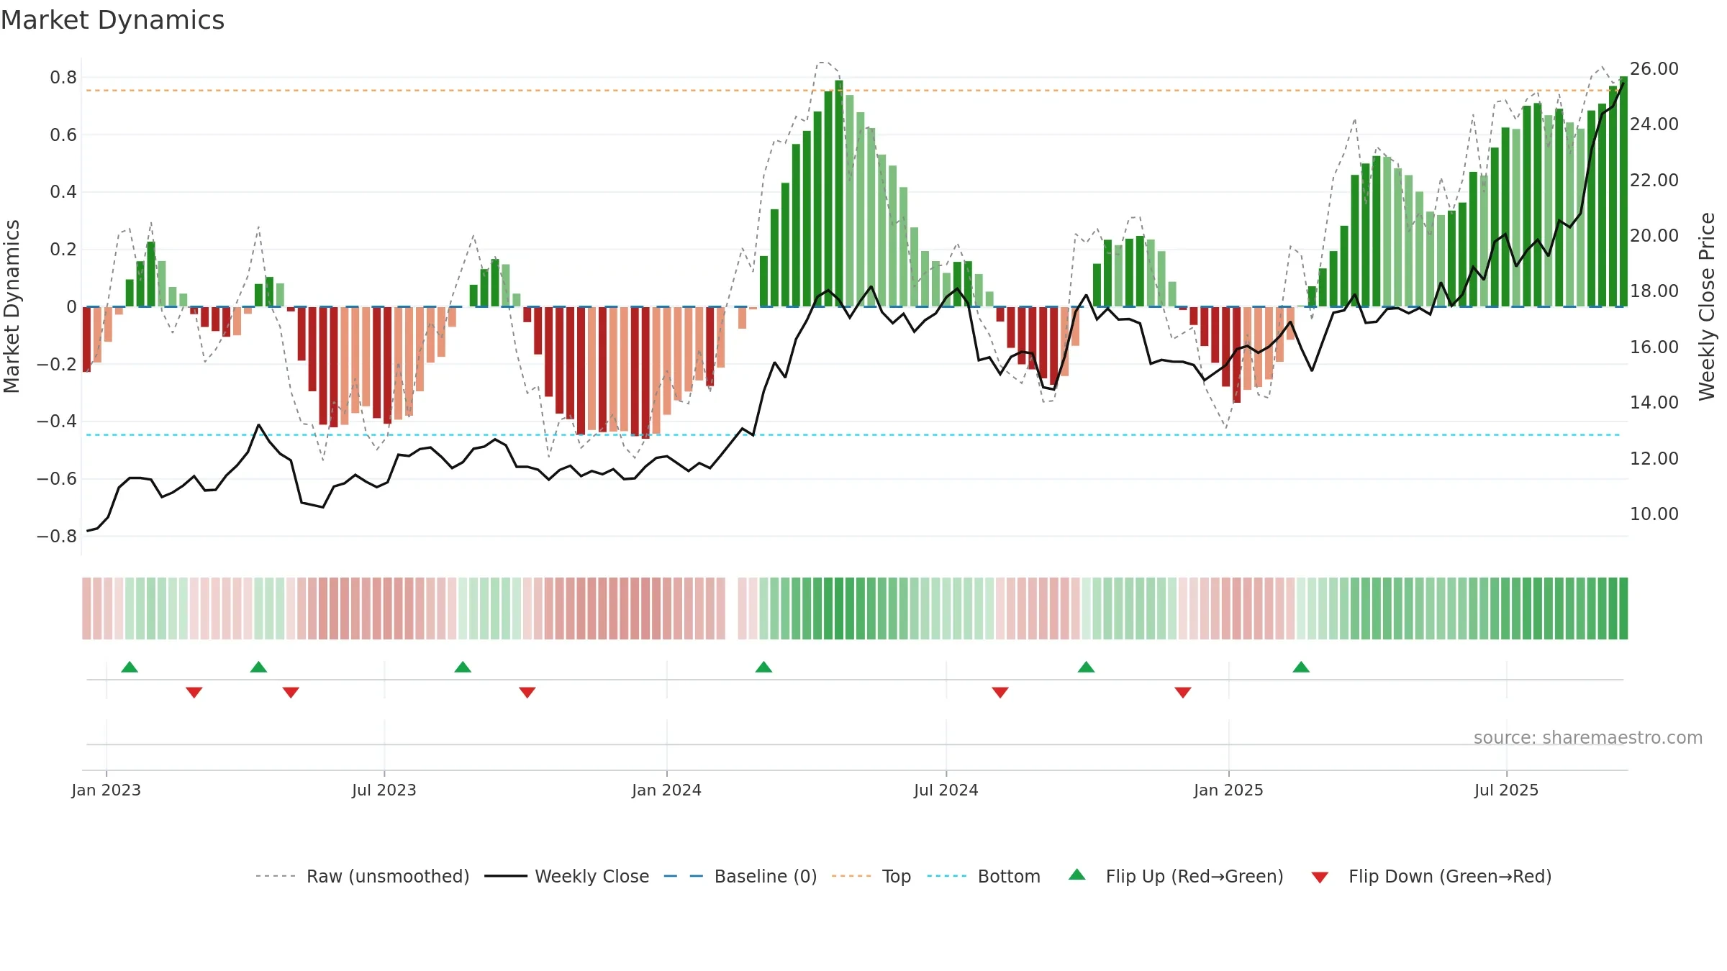Toggle Flip Up (Red→Green) legend item
This screenshot has width=1727, height=971.
pos(1177,876)
